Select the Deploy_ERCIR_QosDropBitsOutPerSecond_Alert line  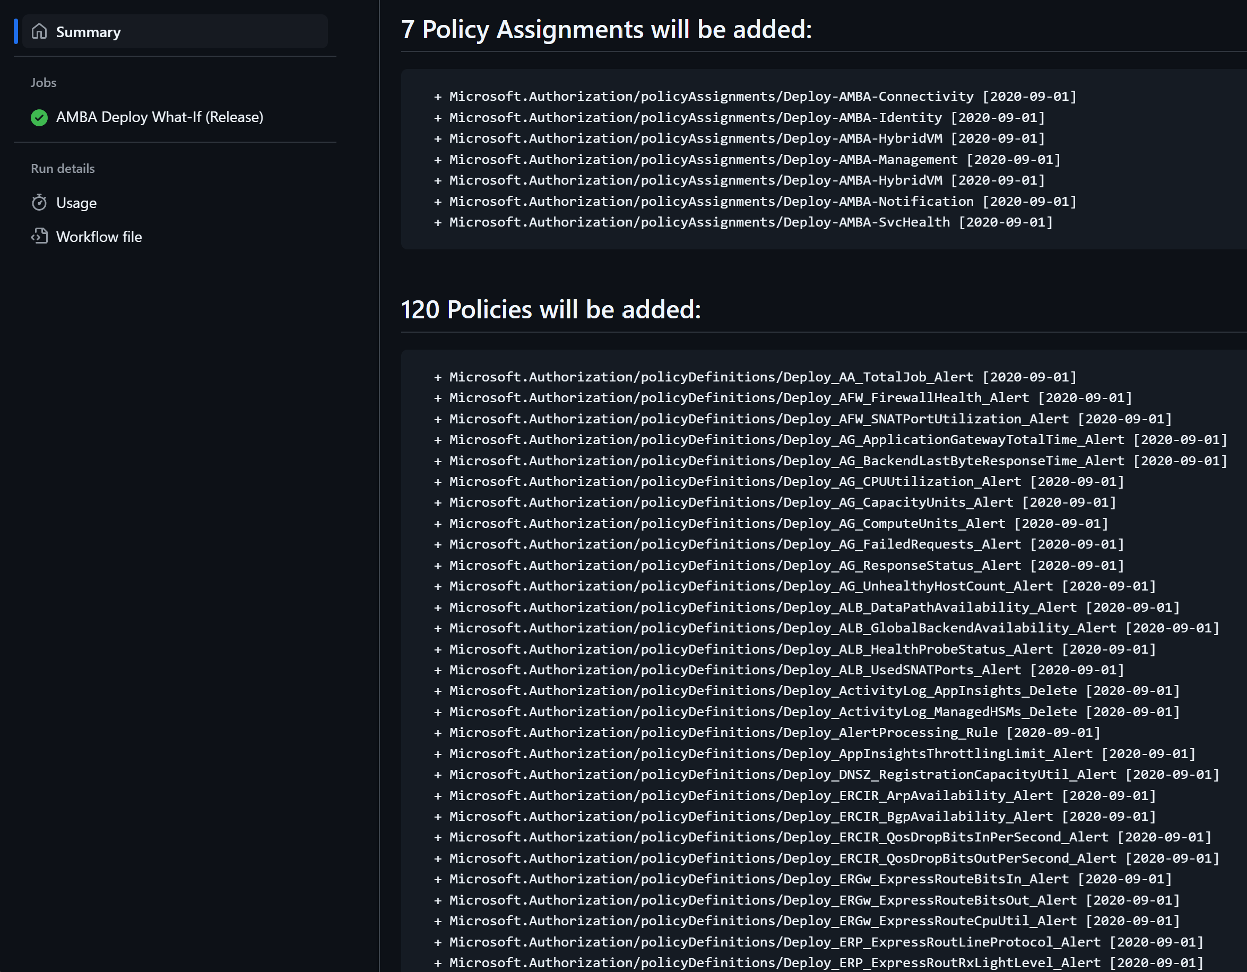pyautogui.click(x=827, y=858)
